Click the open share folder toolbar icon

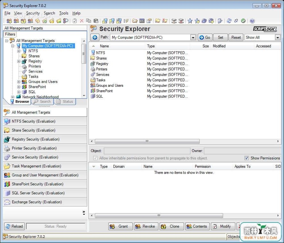coord(158,21)
